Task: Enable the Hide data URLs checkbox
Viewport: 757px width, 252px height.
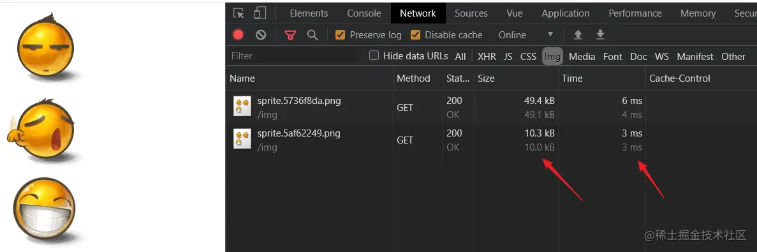Action: coord(374,56)
